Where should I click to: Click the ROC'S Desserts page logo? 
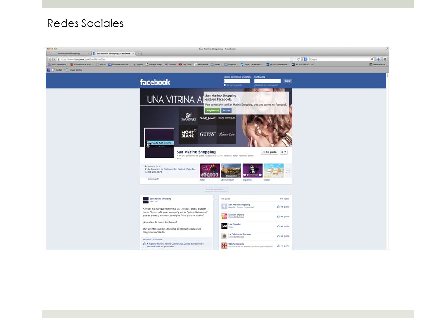(x=224, y=246)
